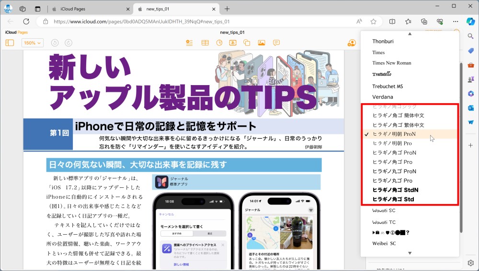Close the new_tips_01 browser tab
The height and width of the screenshot is (271, 479).
click(214, 9)
